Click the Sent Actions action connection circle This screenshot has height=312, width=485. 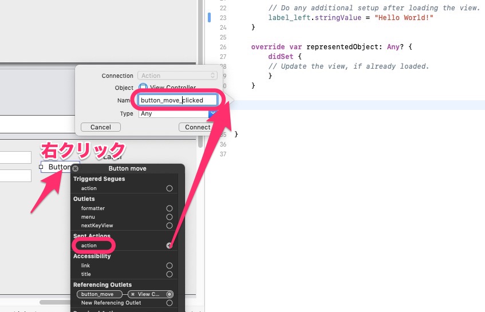[169, 246]
